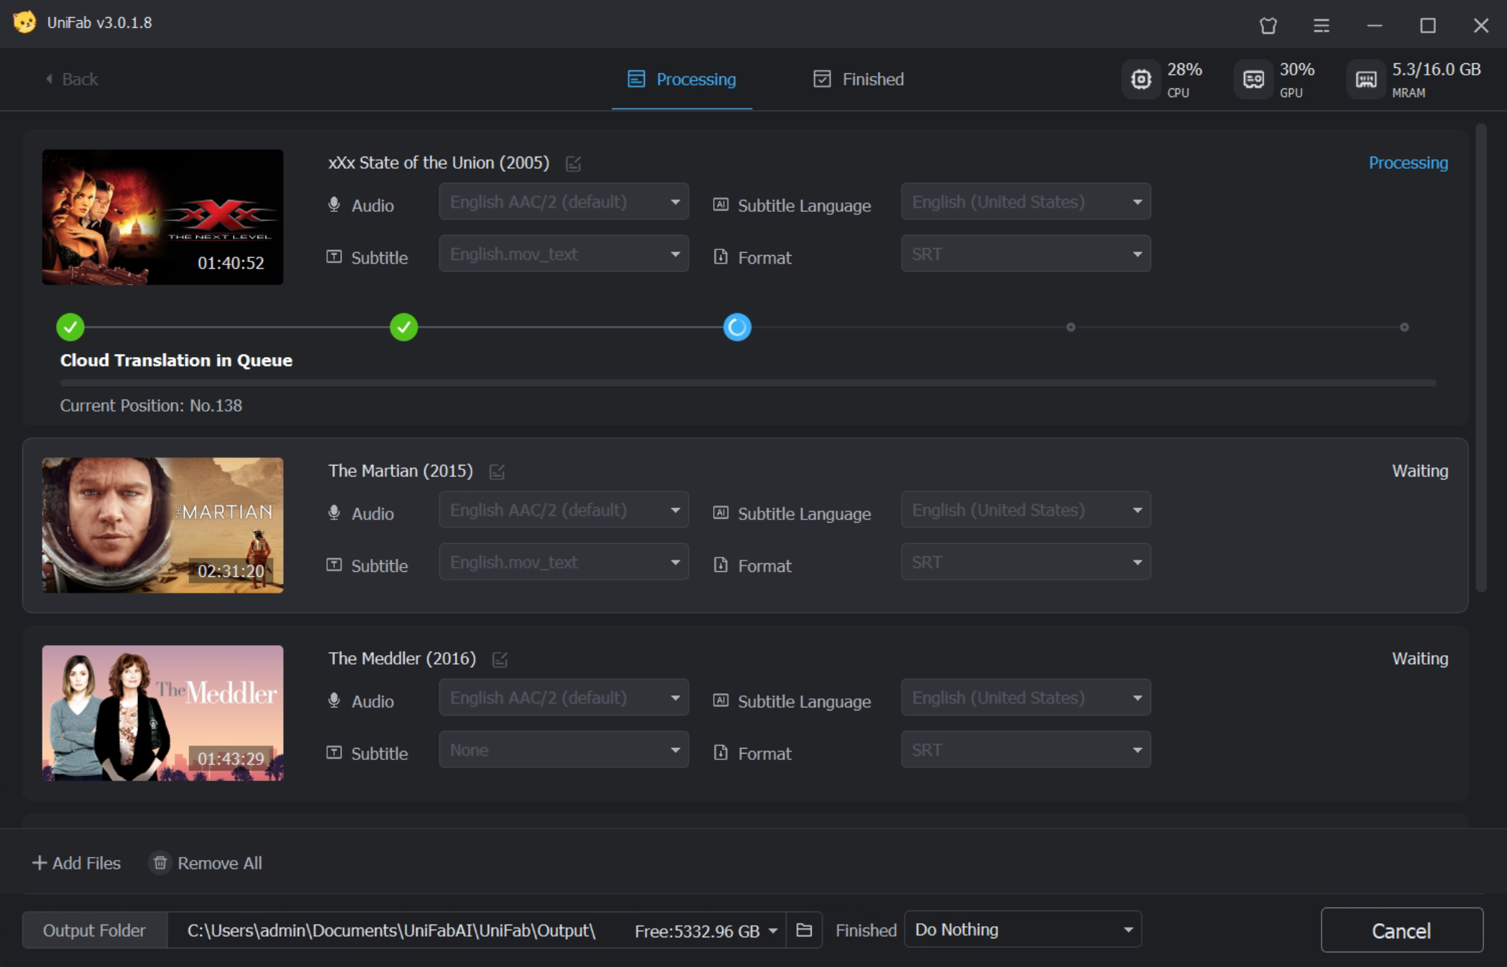Click AI Subtitle Language icon for The Meddler
The width and height of the screenshot is (1507, 967).
pyautogui.click(x=720, y=700)
